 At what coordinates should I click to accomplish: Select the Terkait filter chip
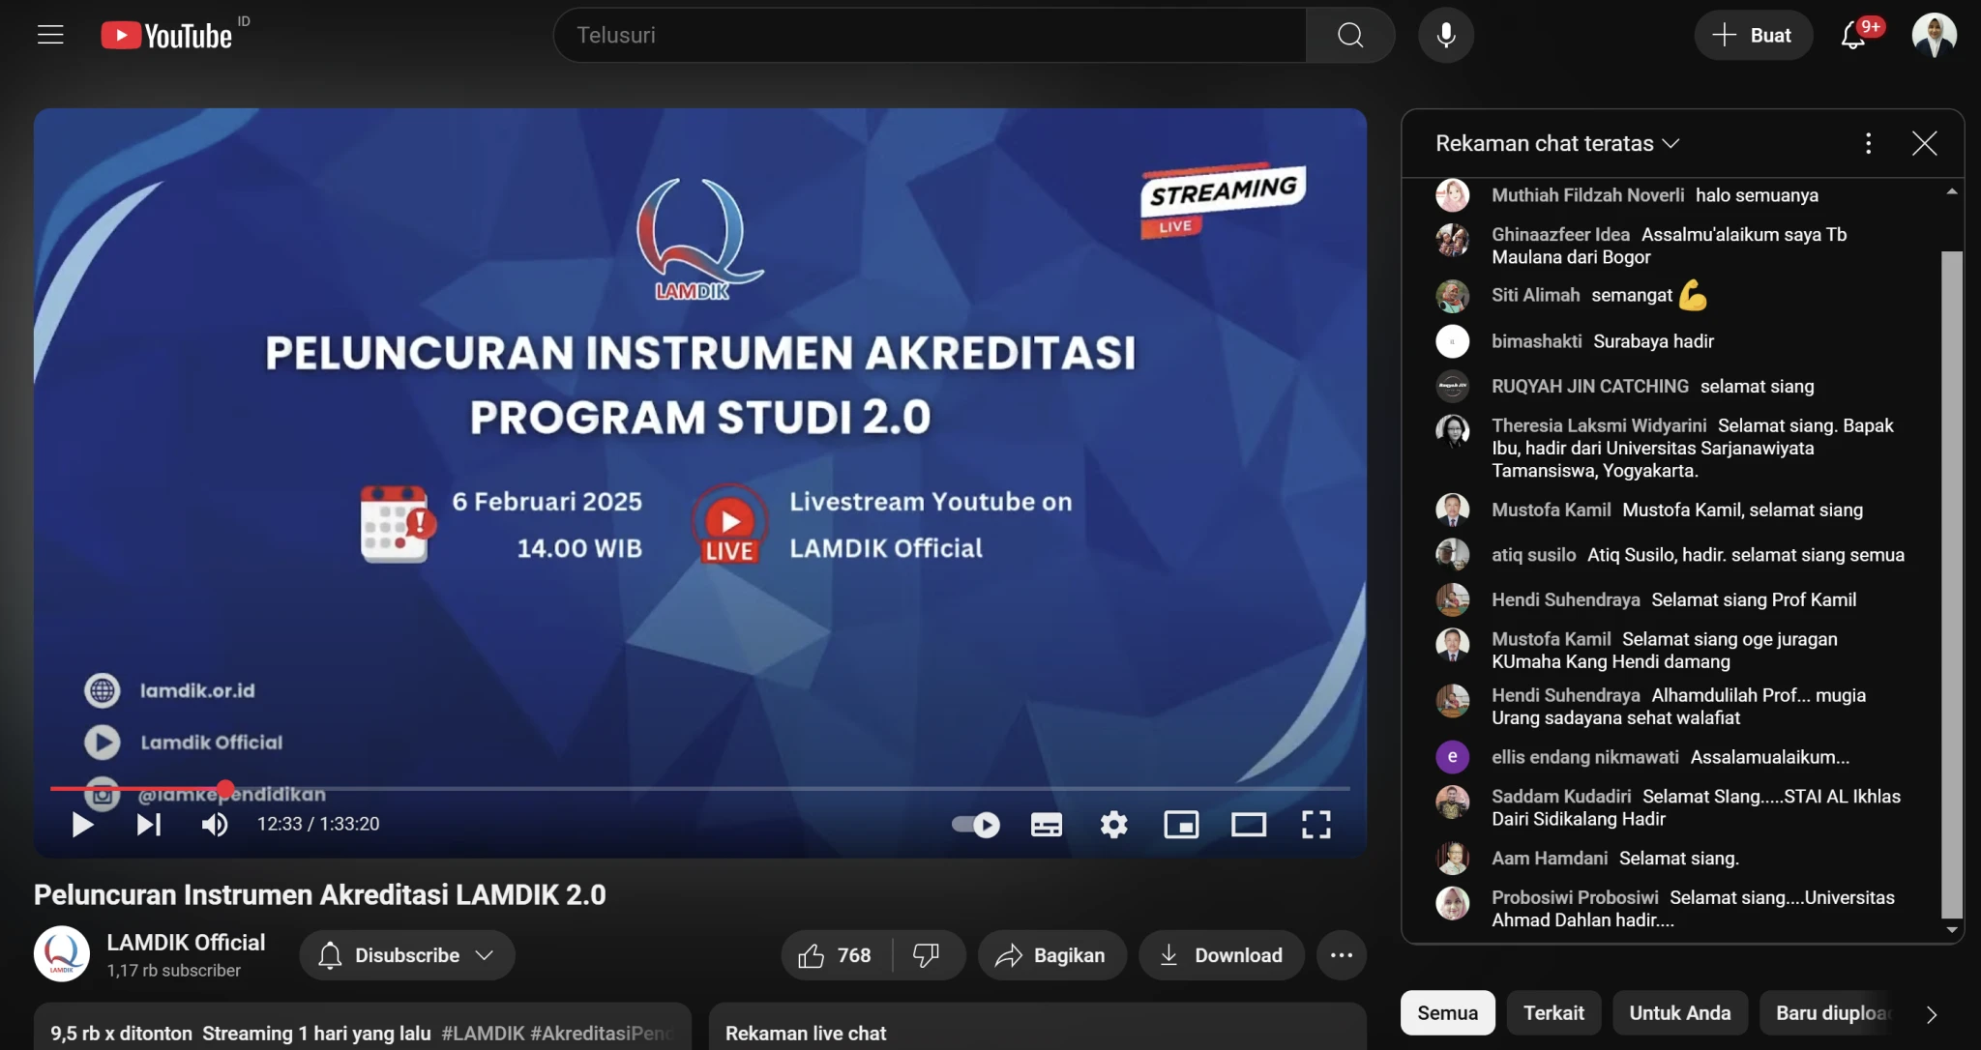pyautogui.click(x=1553, y=1013)
